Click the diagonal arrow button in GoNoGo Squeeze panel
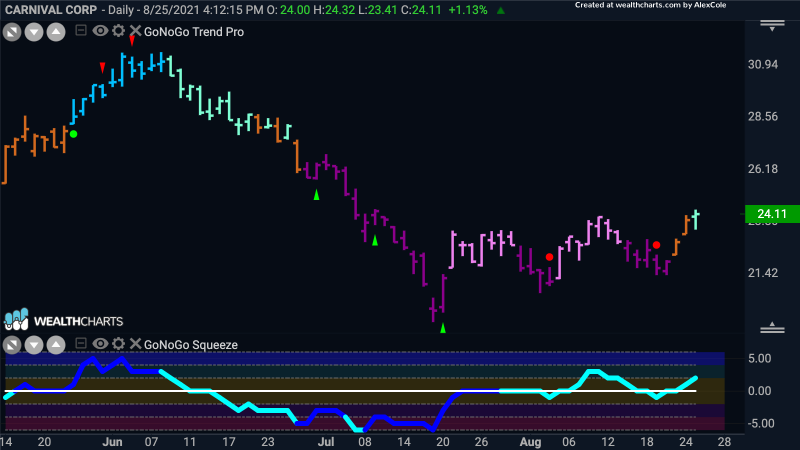Viewport: 800px width, 450px height. pos(12,345)
